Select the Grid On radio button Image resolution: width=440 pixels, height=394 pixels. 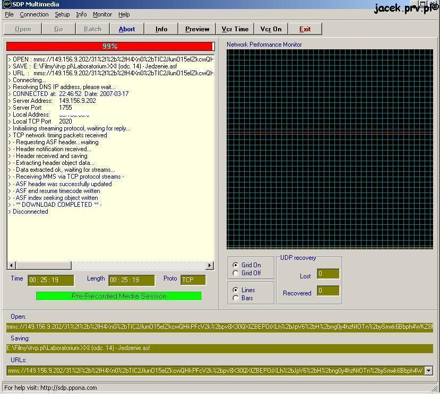click(236, 265)
